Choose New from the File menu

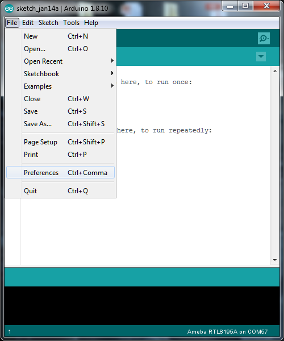(x=60, y=36)
